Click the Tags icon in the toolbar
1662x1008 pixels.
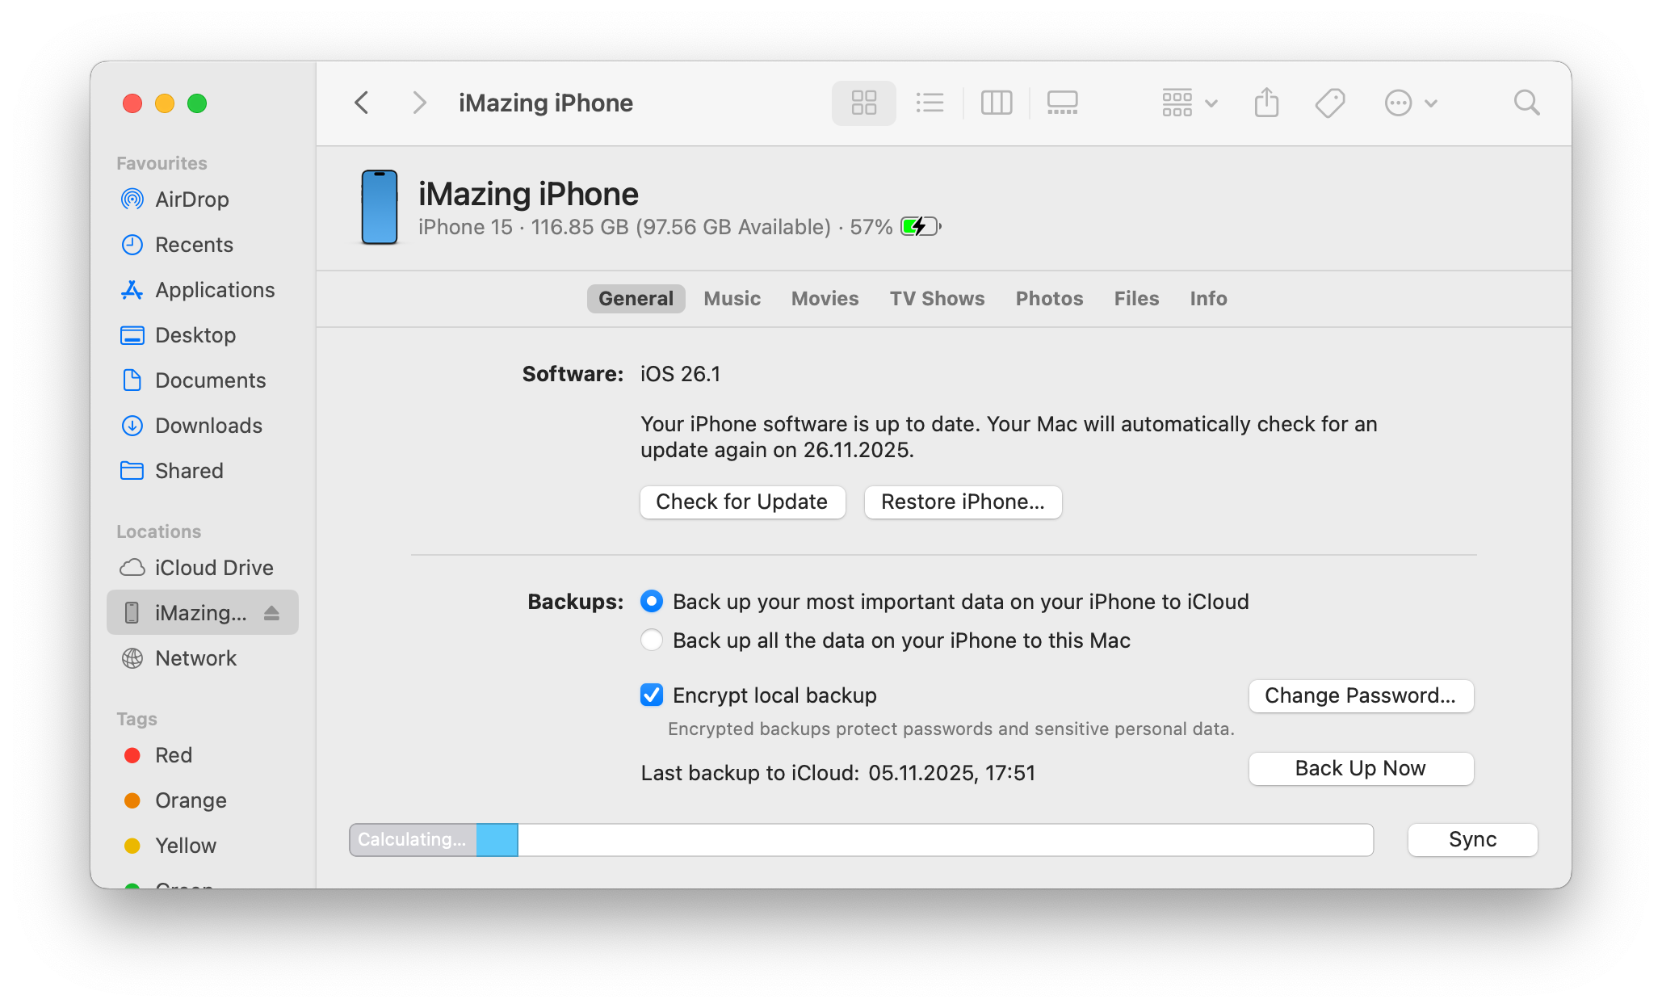(1329, 103)
